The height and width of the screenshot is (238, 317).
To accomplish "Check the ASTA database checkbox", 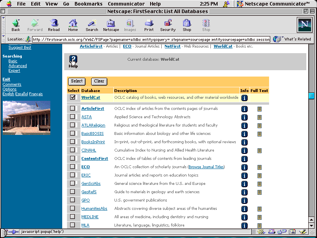I will (x=73, y=117).
